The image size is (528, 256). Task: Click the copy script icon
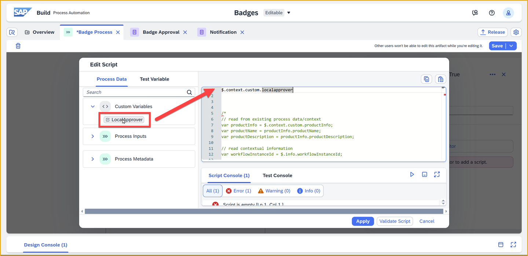tap(426, 79)
